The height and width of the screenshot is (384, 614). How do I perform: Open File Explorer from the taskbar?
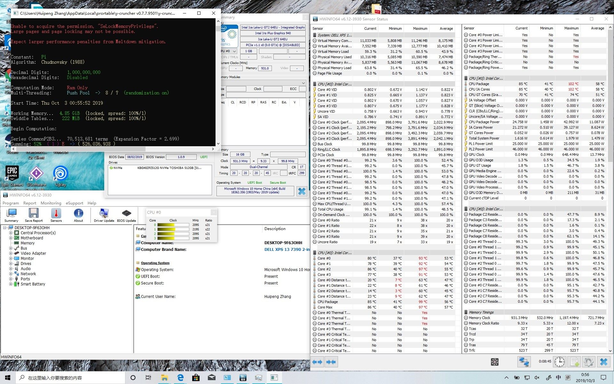164,378
